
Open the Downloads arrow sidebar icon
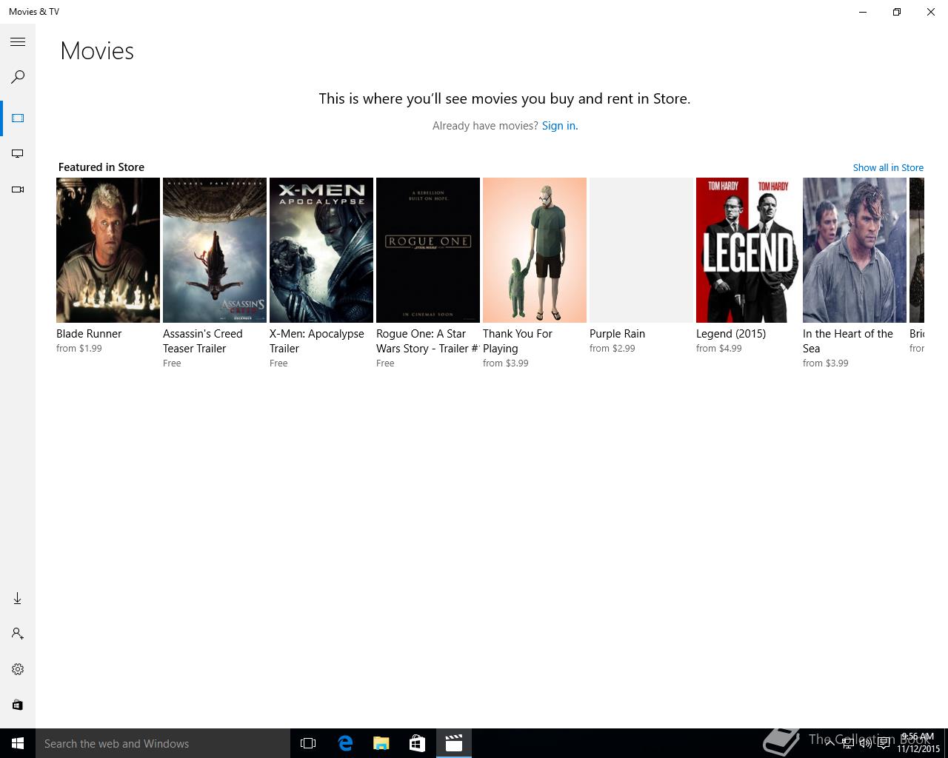pyautogui.click(x=18, y=598)
